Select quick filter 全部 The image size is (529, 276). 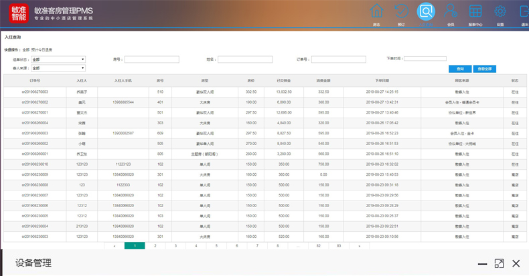click(26, 49)
